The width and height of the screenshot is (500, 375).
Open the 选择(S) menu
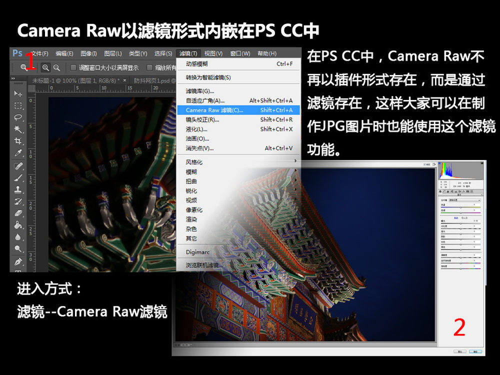point(163,53)
